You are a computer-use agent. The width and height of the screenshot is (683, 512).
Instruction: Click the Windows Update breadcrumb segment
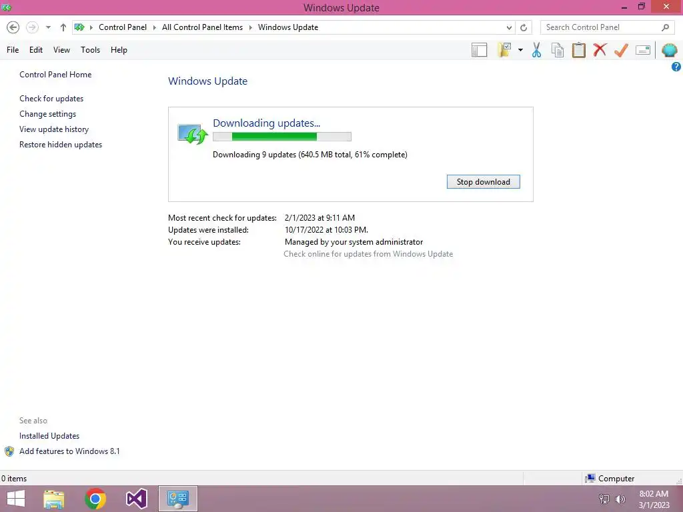(288, 27)
